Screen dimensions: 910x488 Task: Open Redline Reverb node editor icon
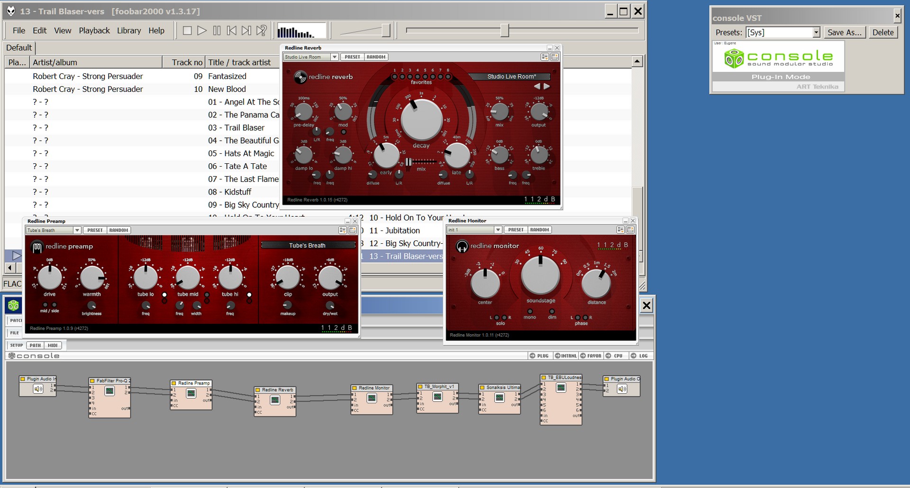(275, 400)
